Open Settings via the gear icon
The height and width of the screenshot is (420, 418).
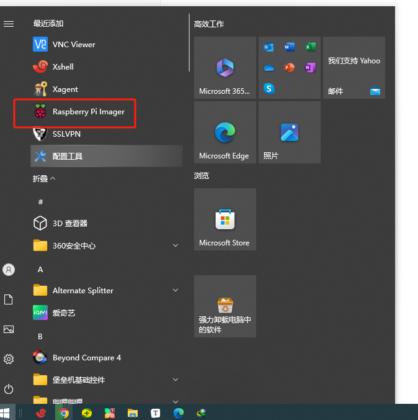(x=9, y=359)
